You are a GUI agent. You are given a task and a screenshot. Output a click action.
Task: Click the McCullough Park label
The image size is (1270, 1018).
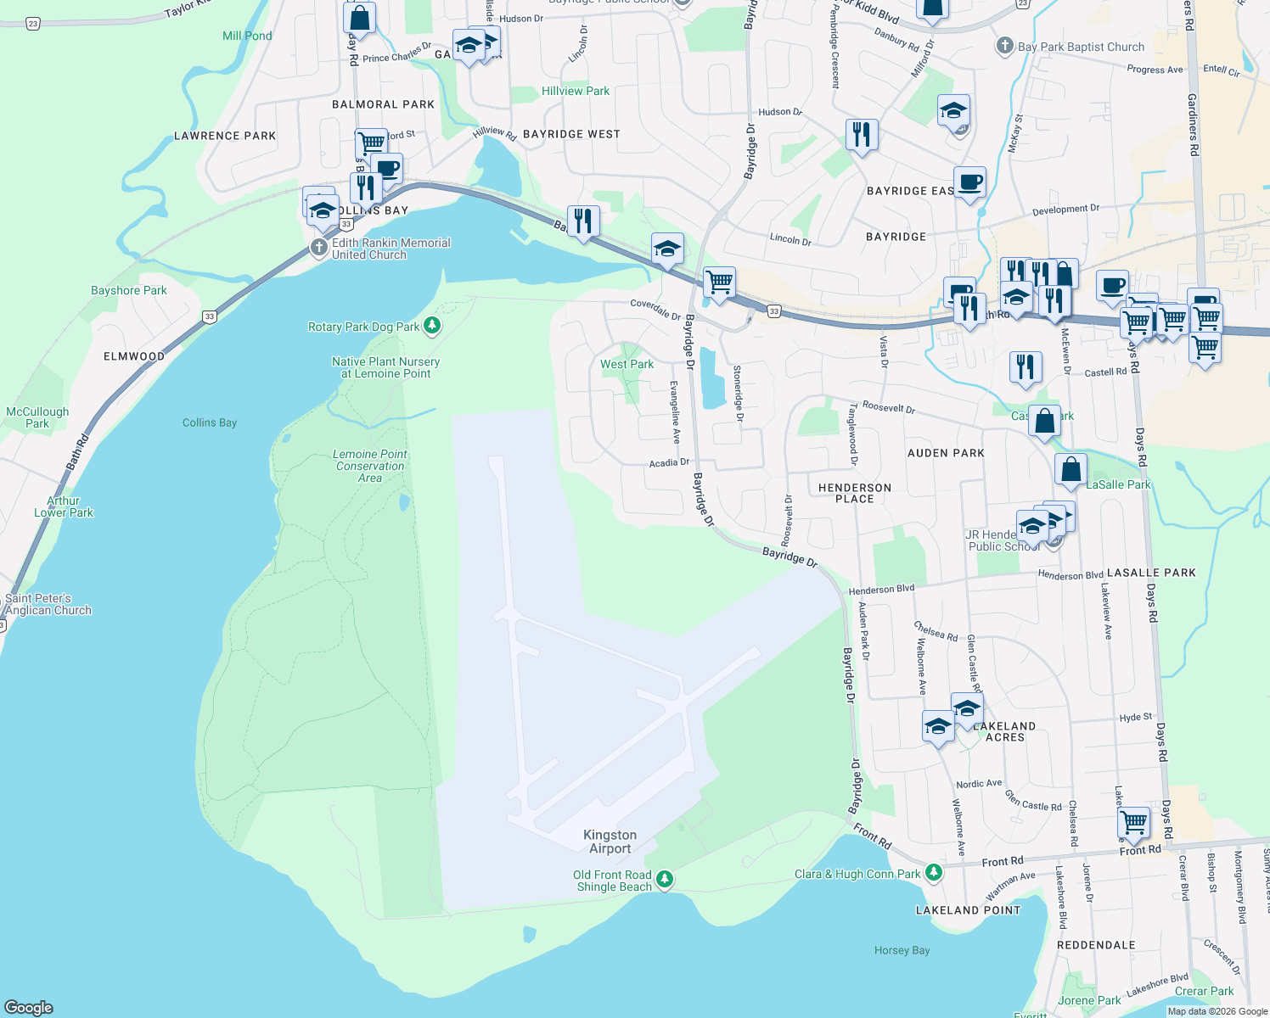[37, 417]
